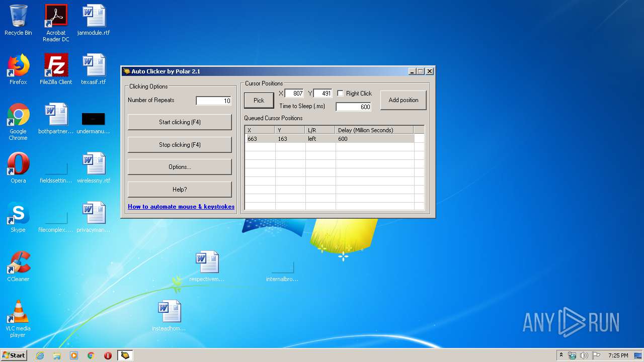Select filecomplex desktop file
The height and width of the screenshot is (362, 644).
coord(56,221)
